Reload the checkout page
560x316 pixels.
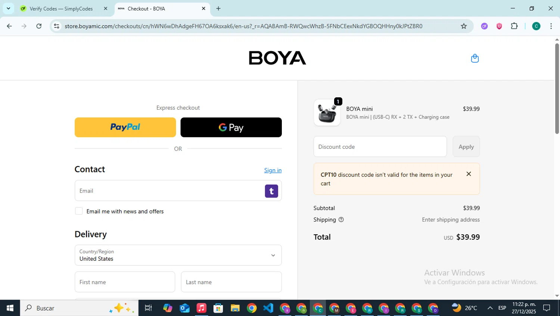(39, 26)
